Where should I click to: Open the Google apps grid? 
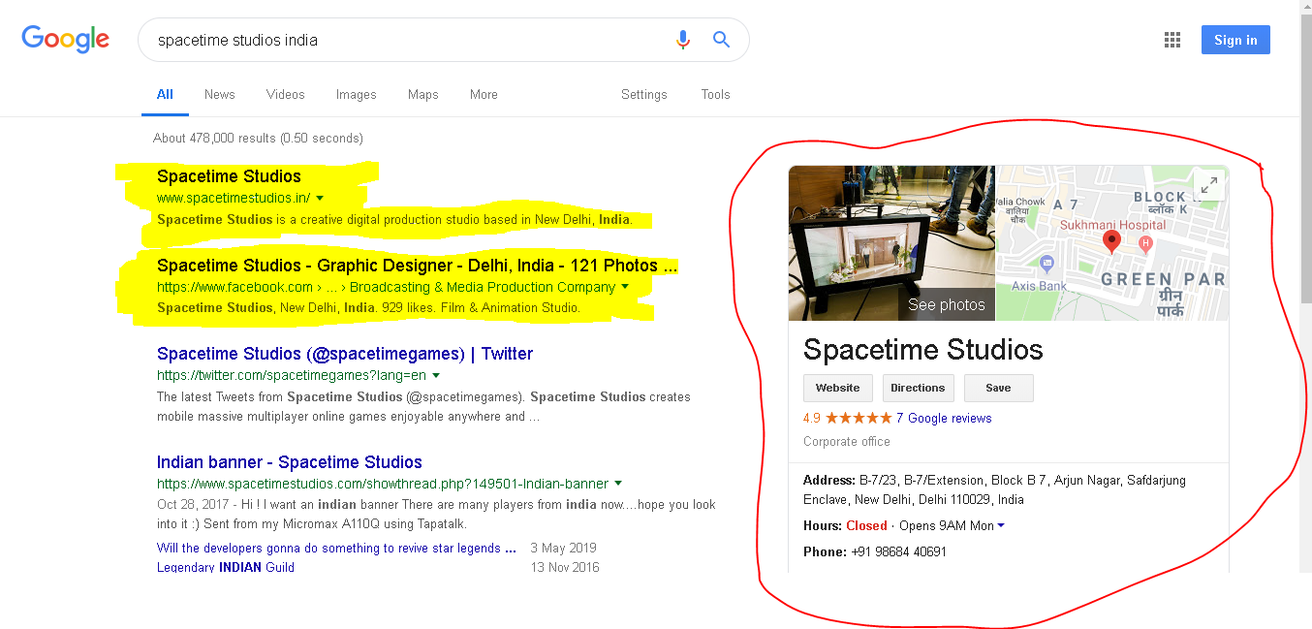[1172, 40]
